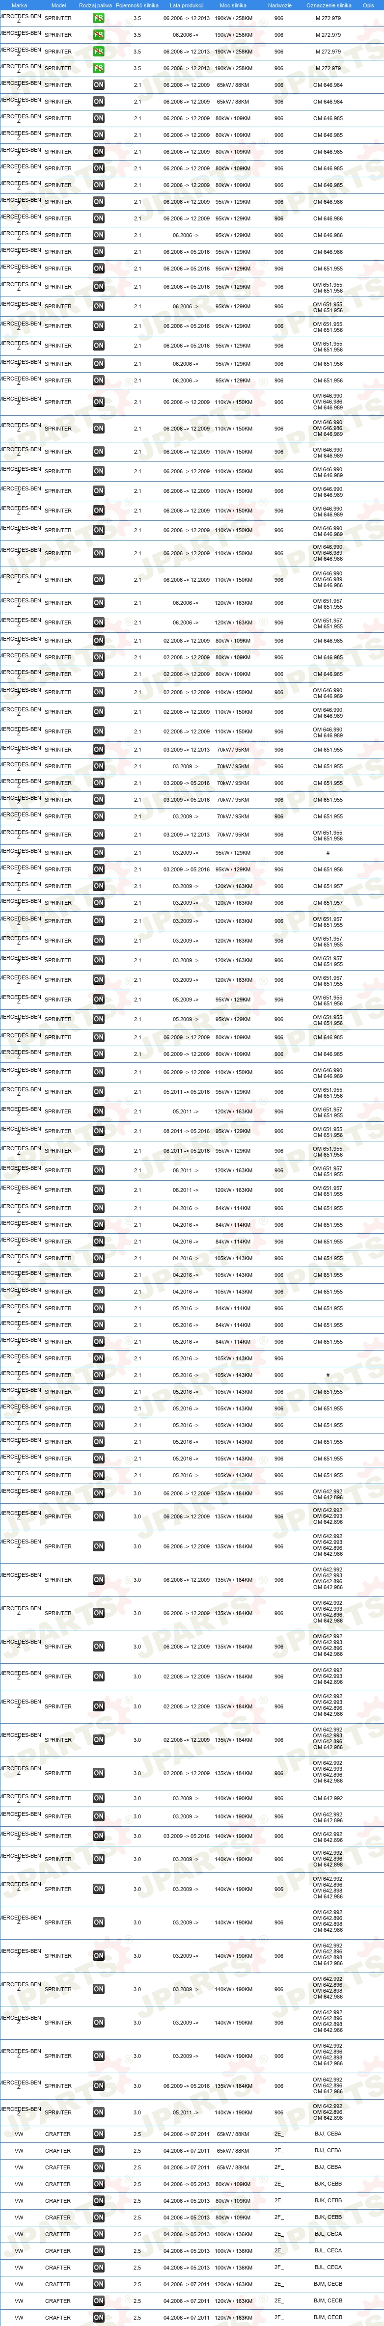Click the Opis column header
Viewport: 384px width, 2326px height.
[368, 5]
